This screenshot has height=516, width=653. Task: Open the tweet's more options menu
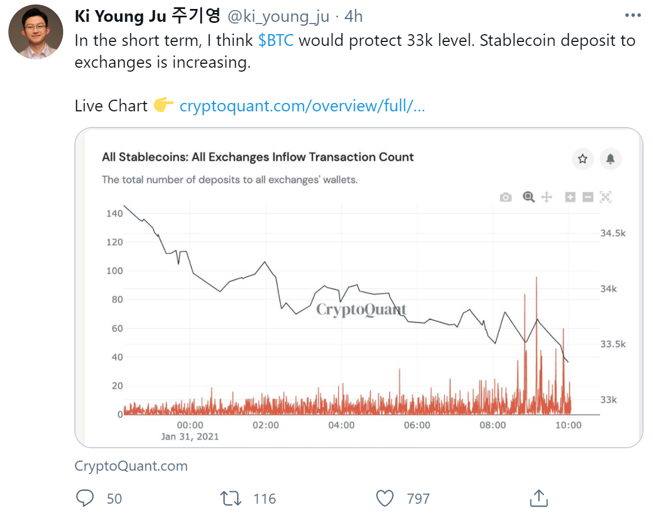tap(633, 16)
